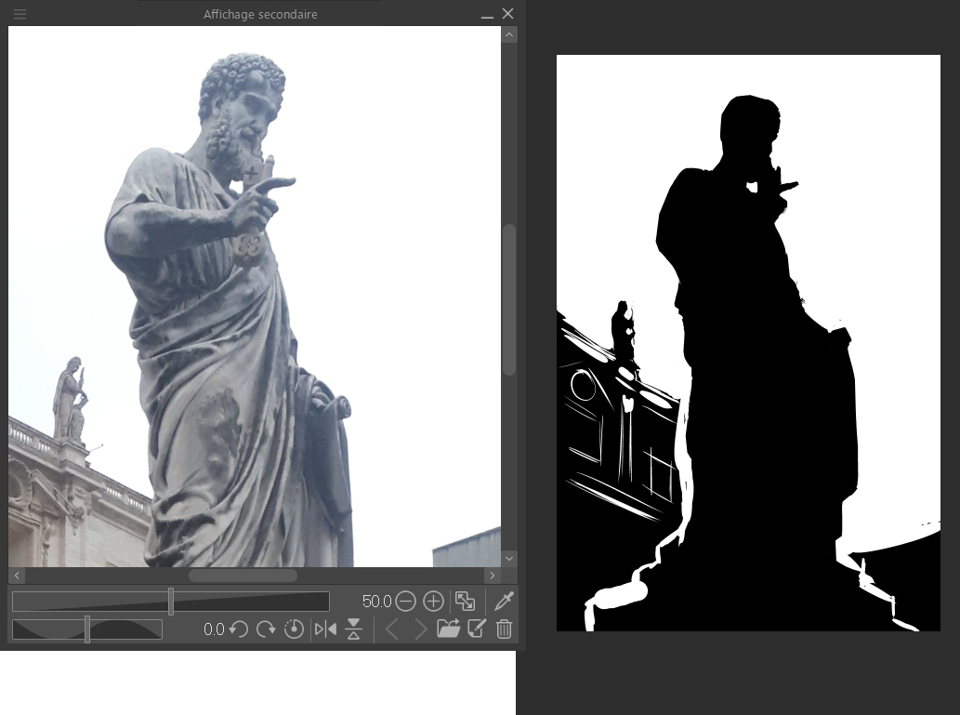The height and width of the screenshot is (715, 960).
Task: Click the vertical scrollbar down arrow
Action: (508, 558)
